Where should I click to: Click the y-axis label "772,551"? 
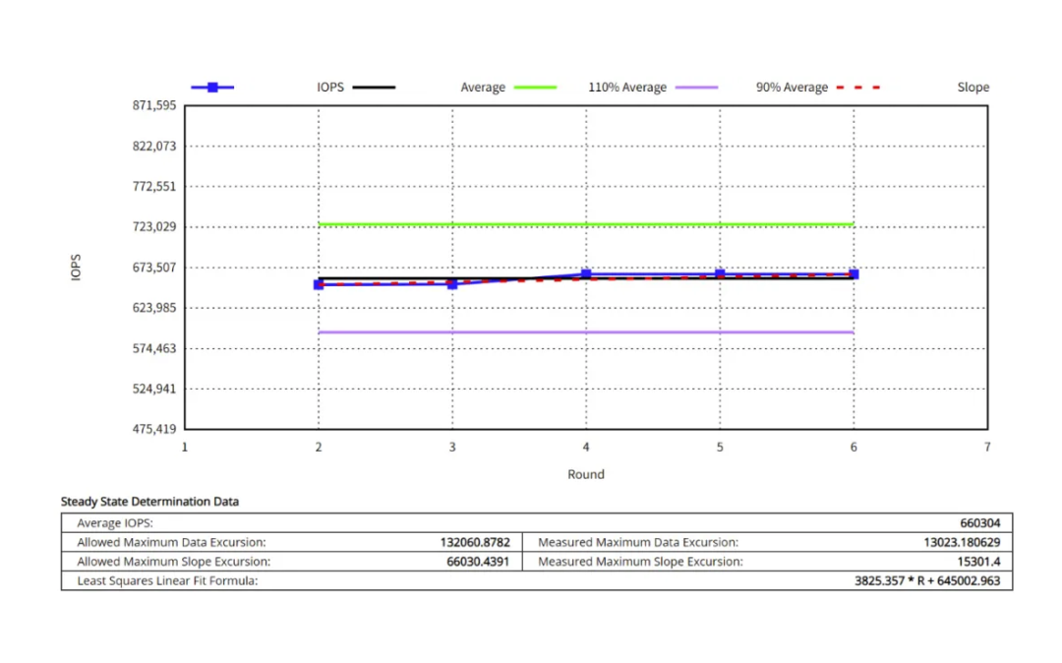[153, 186]
